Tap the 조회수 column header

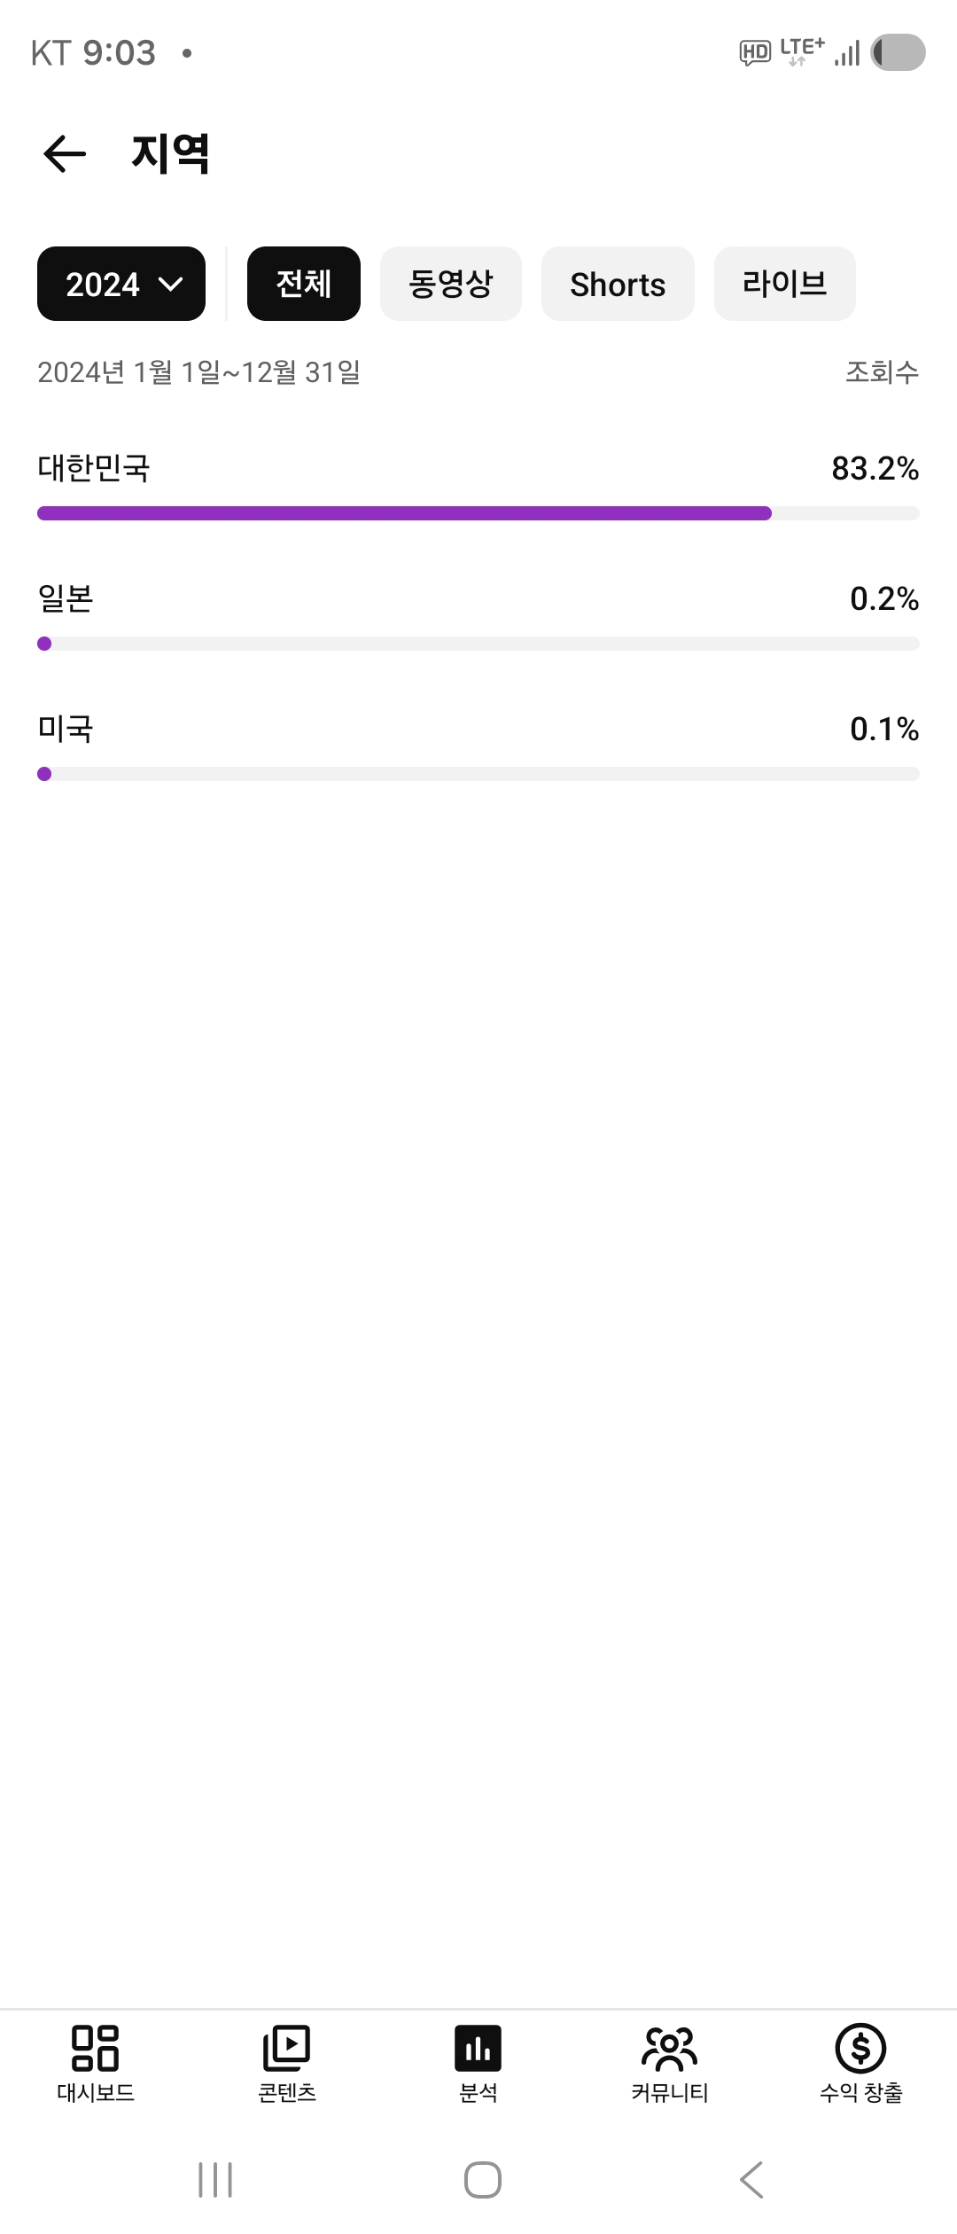pos(882,372)
